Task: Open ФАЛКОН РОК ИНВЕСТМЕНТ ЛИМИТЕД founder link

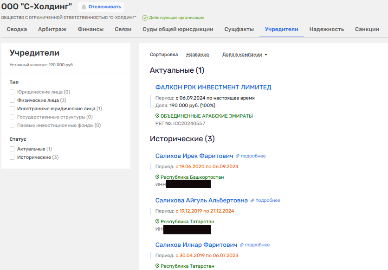Action: (213, 87)
